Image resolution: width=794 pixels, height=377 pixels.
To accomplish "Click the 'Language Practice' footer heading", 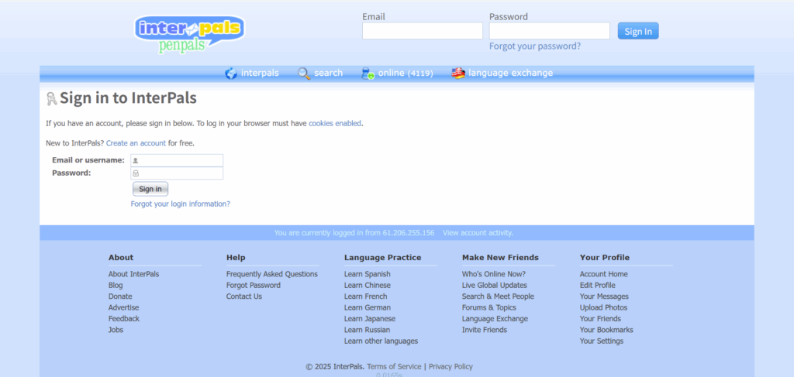I will coord(383,257).
